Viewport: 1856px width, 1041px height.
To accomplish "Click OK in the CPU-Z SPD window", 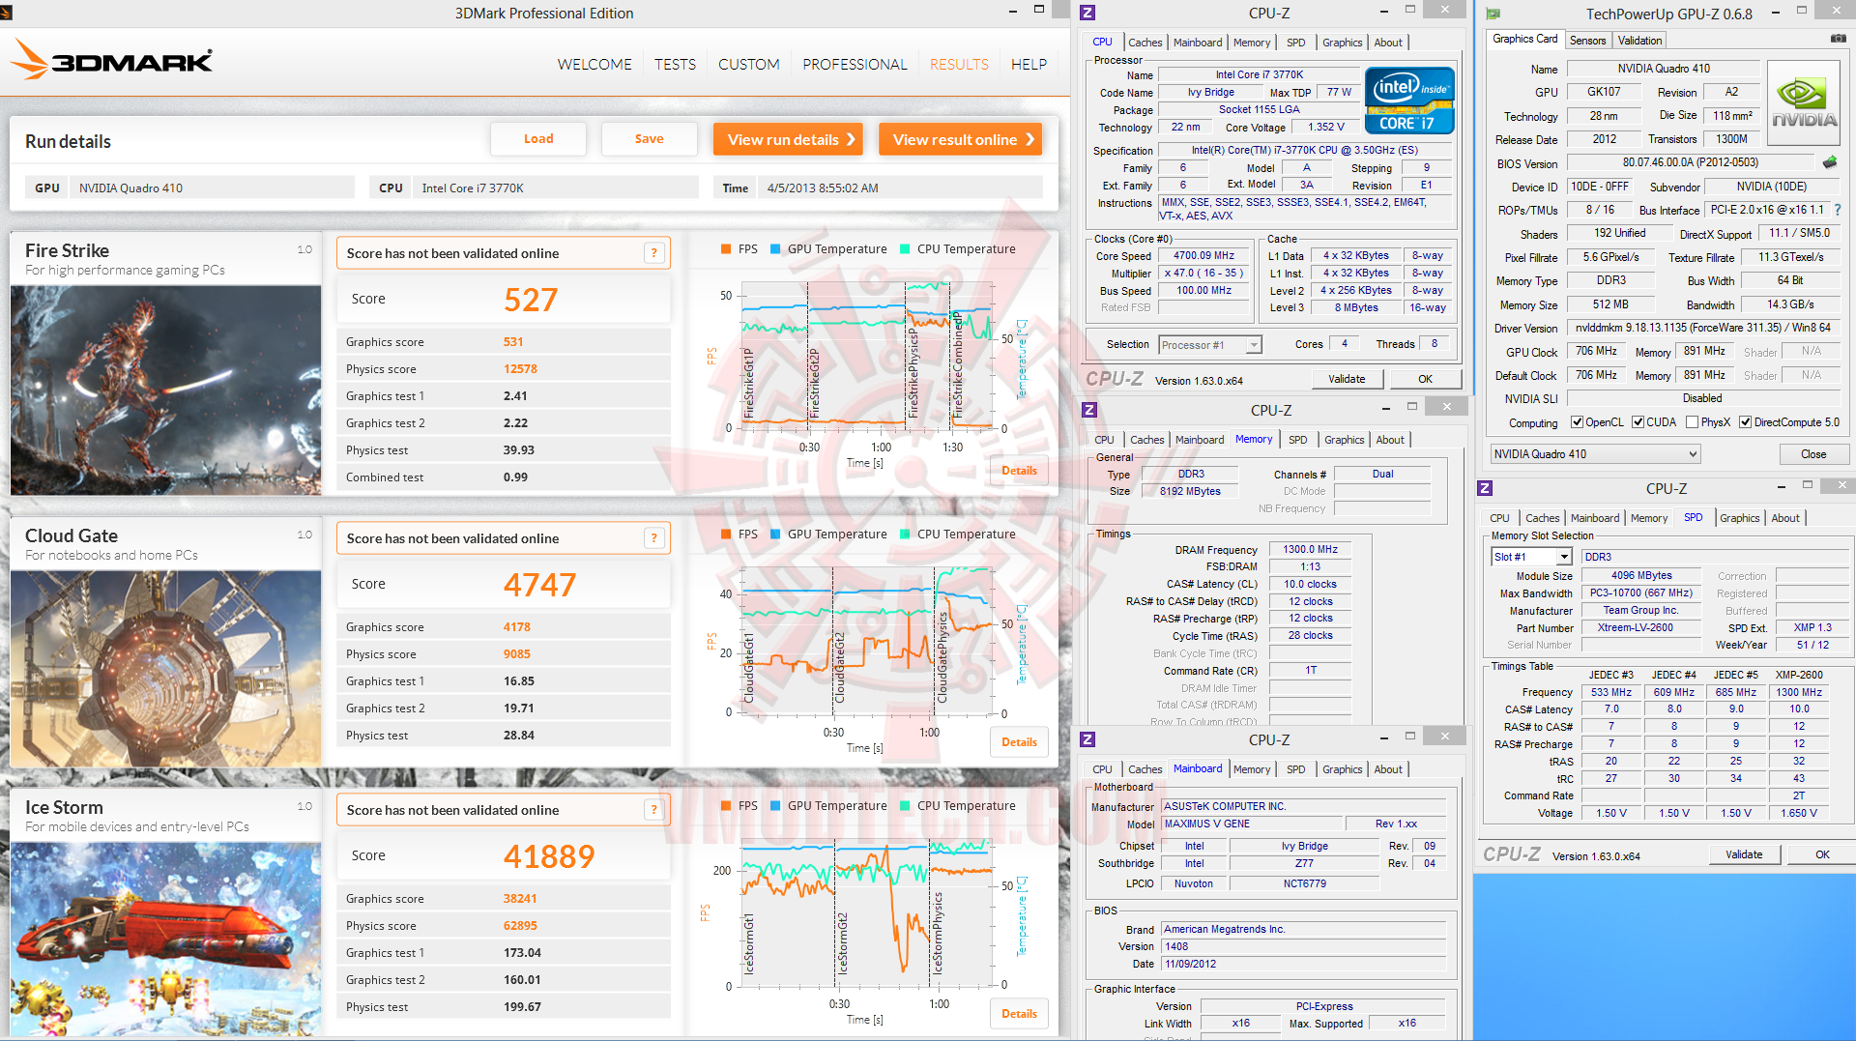I will pos(1822,854).
